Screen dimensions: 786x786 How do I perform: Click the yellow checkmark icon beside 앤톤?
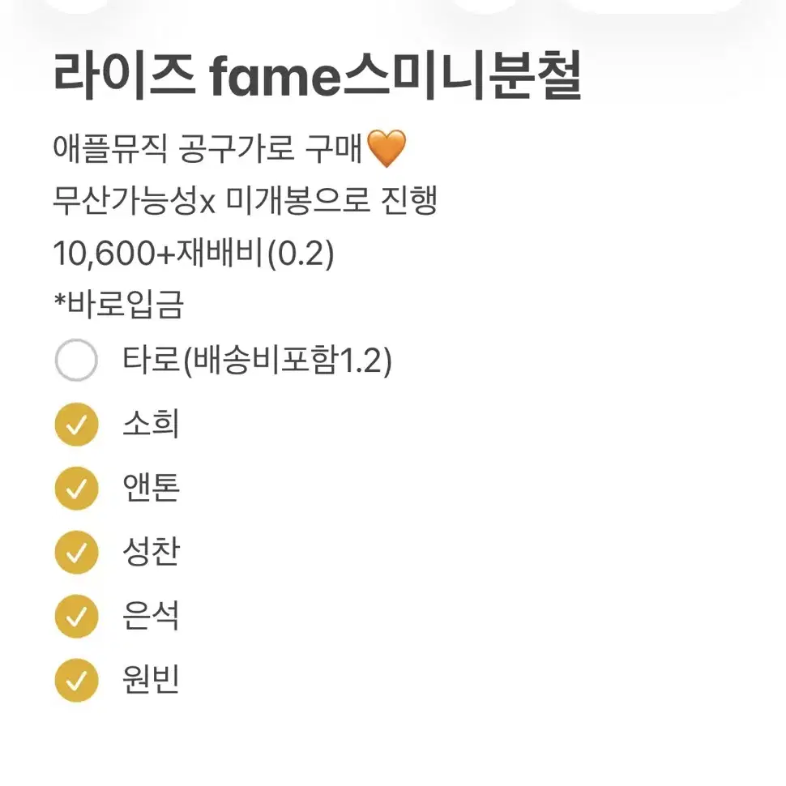(x=76, y=487)
